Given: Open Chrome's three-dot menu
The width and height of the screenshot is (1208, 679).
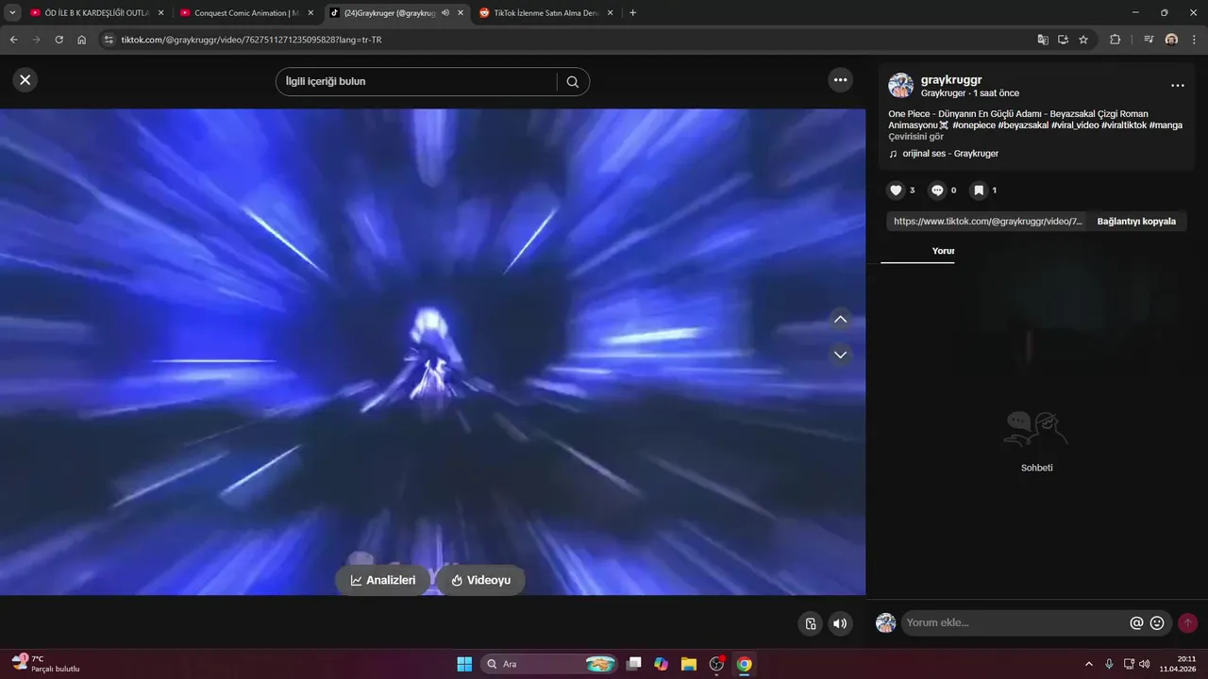Looking at the screenshot, I should (1194, 40).
